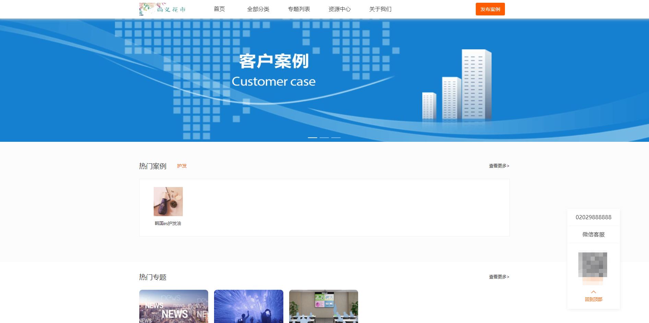649x323 pixels.
Task: Open 资源中心 in the navigation bar
Action: click(x=339, y=9)
